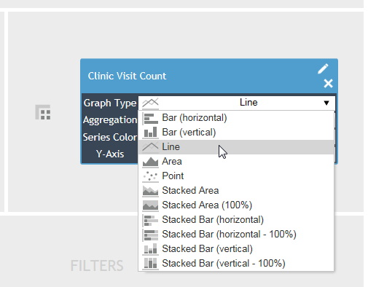This screenshot has height=287, width=368.
Task: Click the Stacked Bar (vertical) icon
Action: pyautogui.click(x=150, y=249)
